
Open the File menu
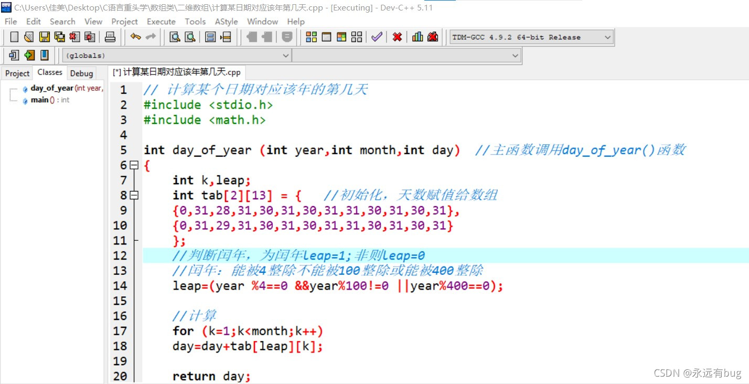10,22
